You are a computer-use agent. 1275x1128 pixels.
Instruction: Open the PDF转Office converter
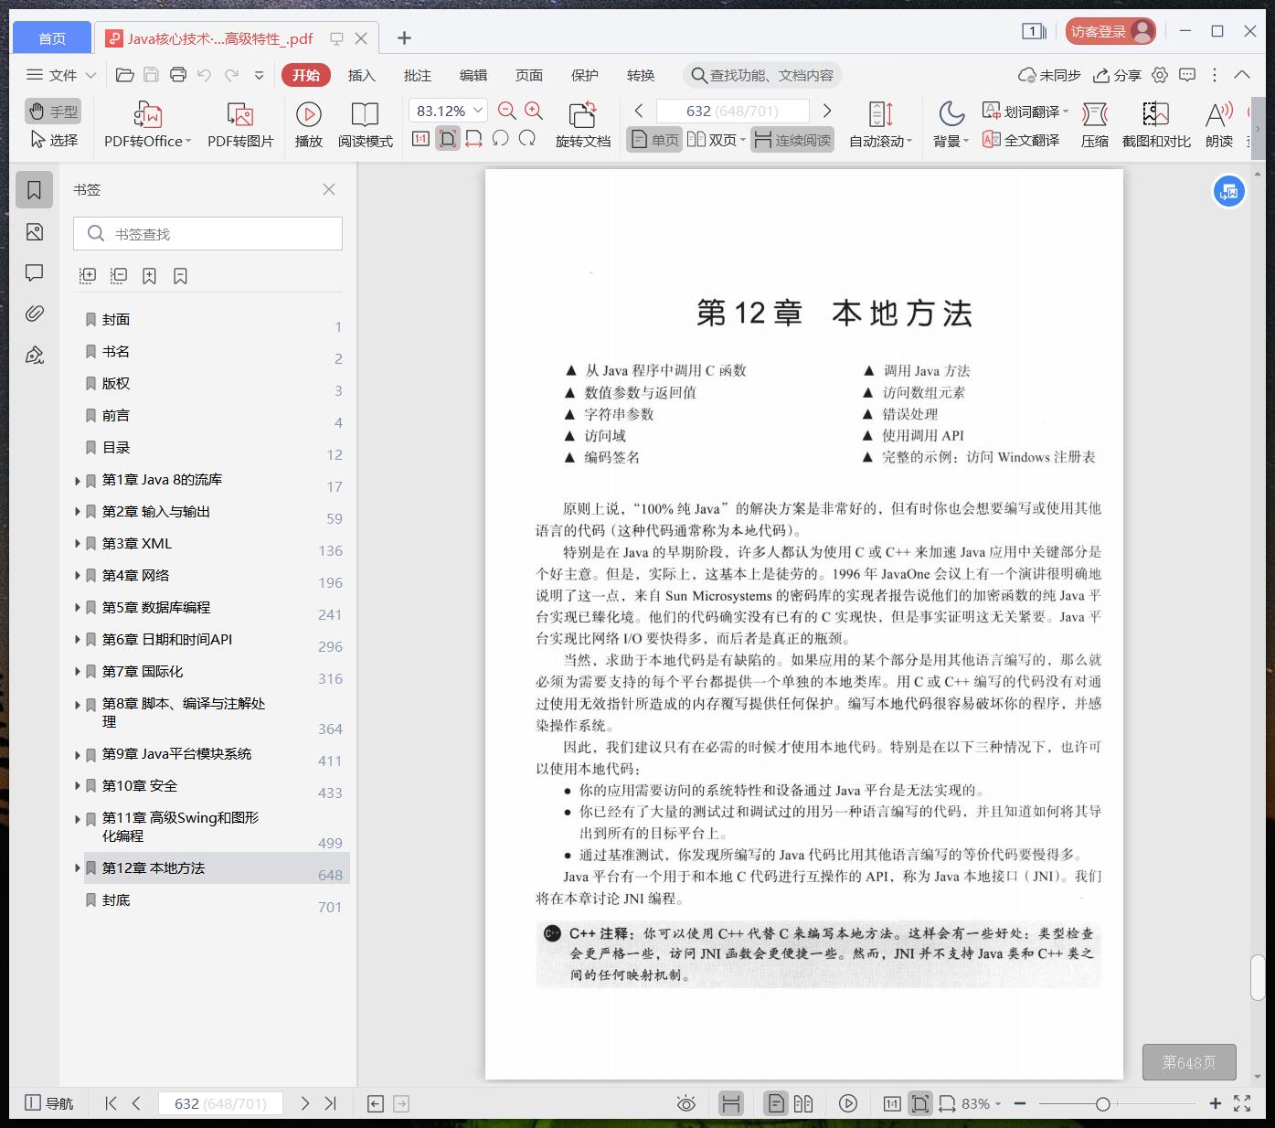click(147, 125)
